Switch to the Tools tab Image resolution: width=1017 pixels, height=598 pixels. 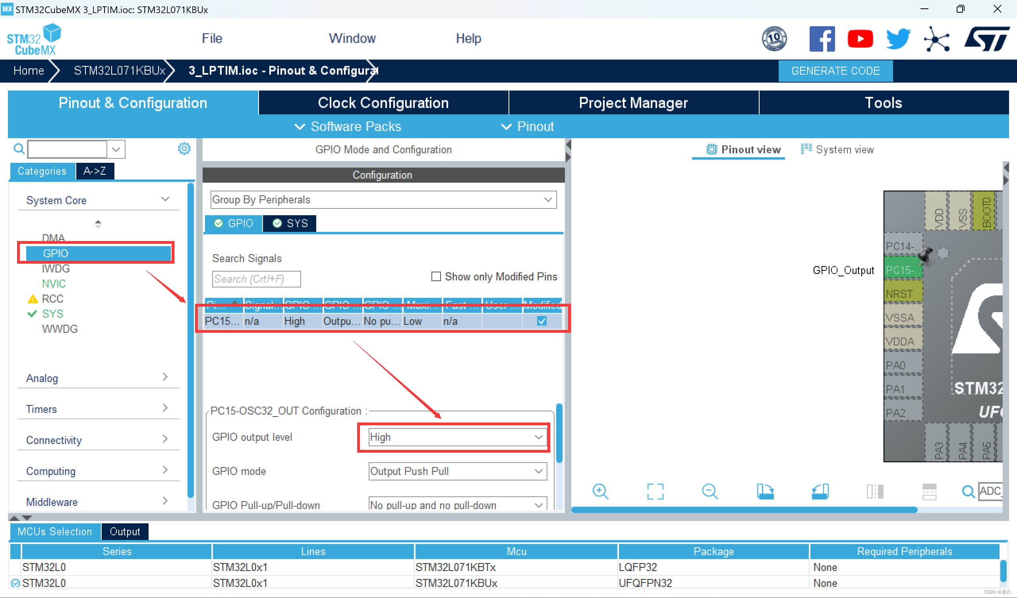884,102
